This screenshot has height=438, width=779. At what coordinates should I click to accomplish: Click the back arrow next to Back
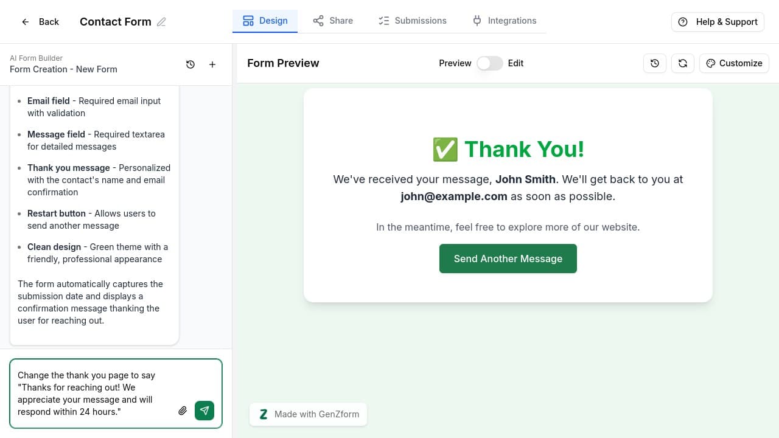pos(25,21)
